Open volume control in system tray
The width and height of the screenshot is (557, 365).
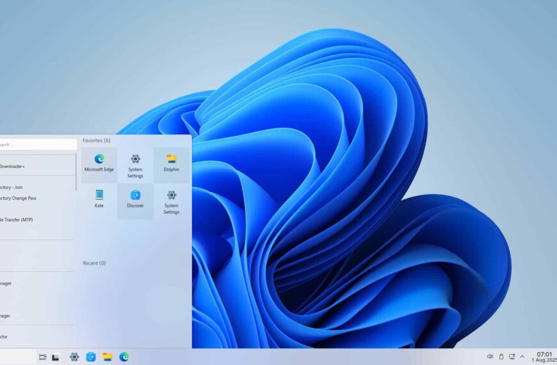[490, 357]
